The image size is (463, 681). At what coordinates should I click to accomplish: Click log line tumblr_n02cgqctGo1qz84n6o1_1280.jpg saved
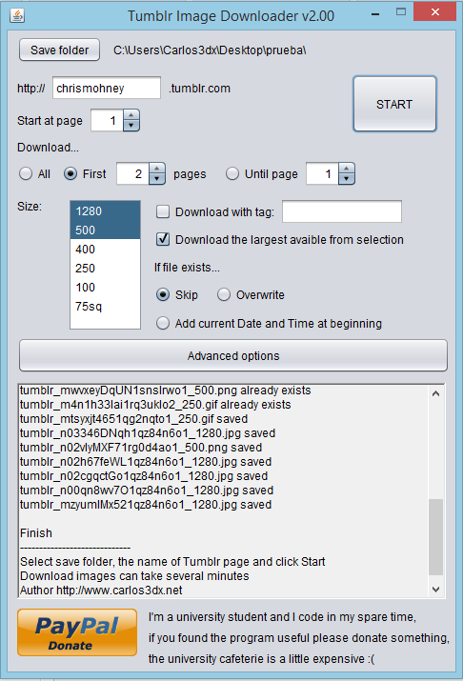click(x=144, y=476)
